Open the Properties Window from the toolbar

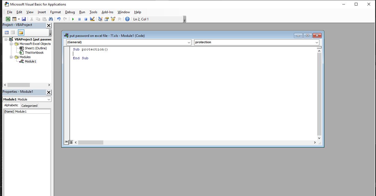pos(107,19)
